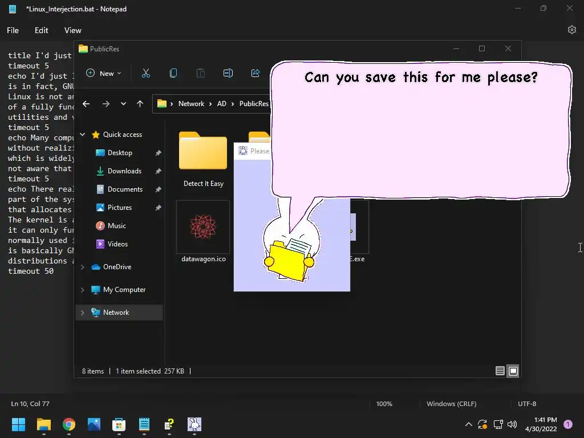This screenshot has width=584, height=438.
Task: Open the View menu in Notepad
Action: [72, 31]
